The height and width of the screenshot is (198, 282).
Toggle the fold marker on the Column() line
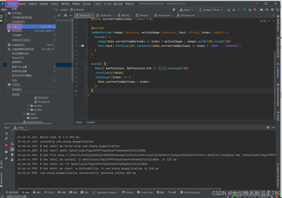(x=87, y=37)
